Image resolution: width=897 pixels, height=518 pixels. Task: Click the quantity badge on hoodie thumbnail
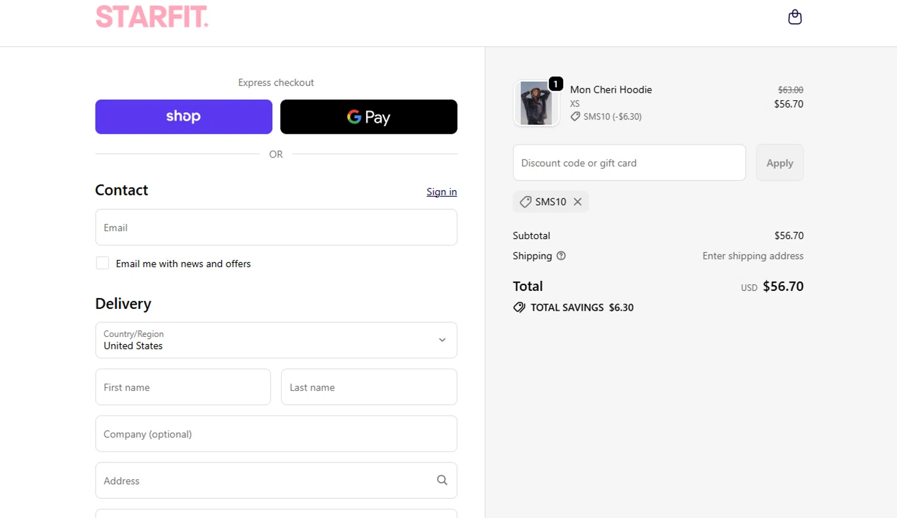556,84
